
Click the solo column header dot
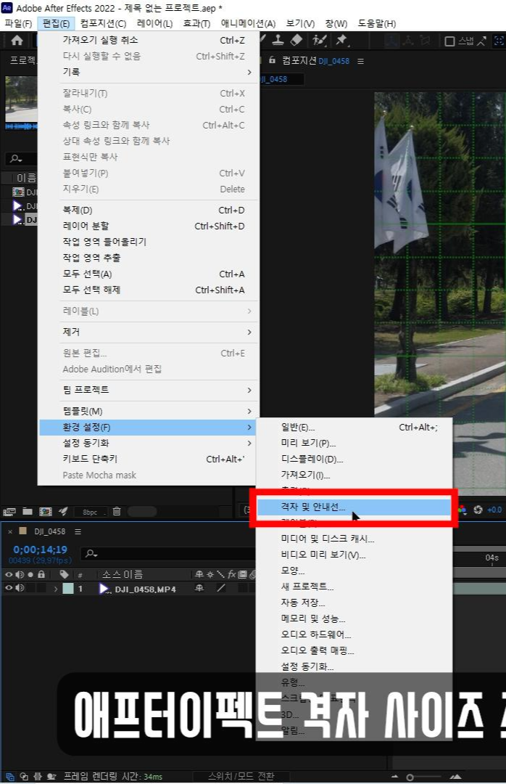click(30, 574)
